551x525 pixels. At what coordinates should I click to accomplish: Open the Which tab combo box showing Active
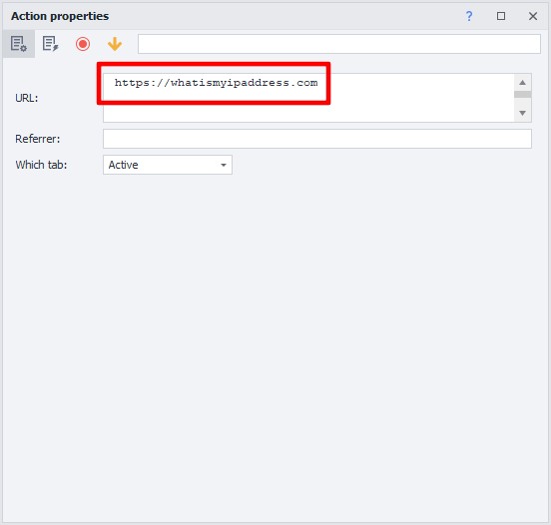[x=168, y=165]
